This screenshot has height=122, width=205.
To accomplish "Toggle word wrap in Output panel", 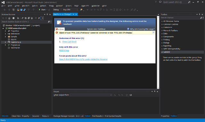I will click(131, 95).
